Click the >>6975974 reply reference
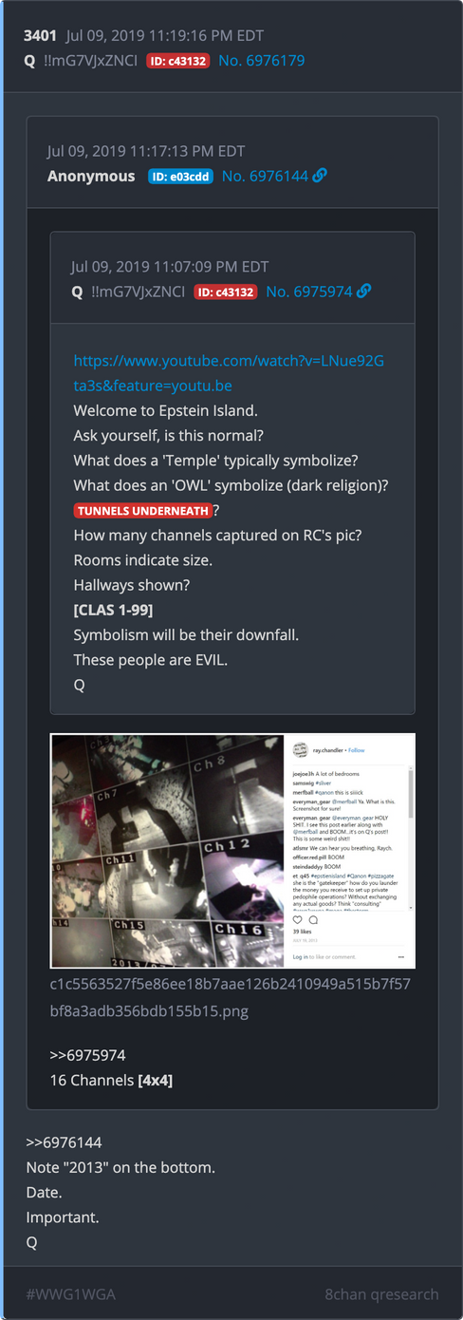463x1320 pixels. 87,1055
